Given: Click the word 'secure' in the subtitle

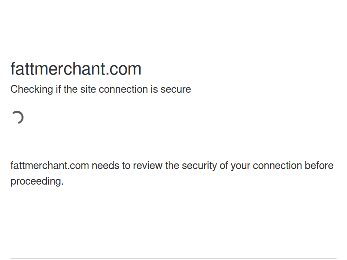Looking at the screenshot, I should click(176, 89).
